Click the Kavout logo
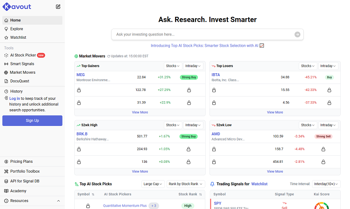This screenshot has height=209, width=350. pos(17,7)
